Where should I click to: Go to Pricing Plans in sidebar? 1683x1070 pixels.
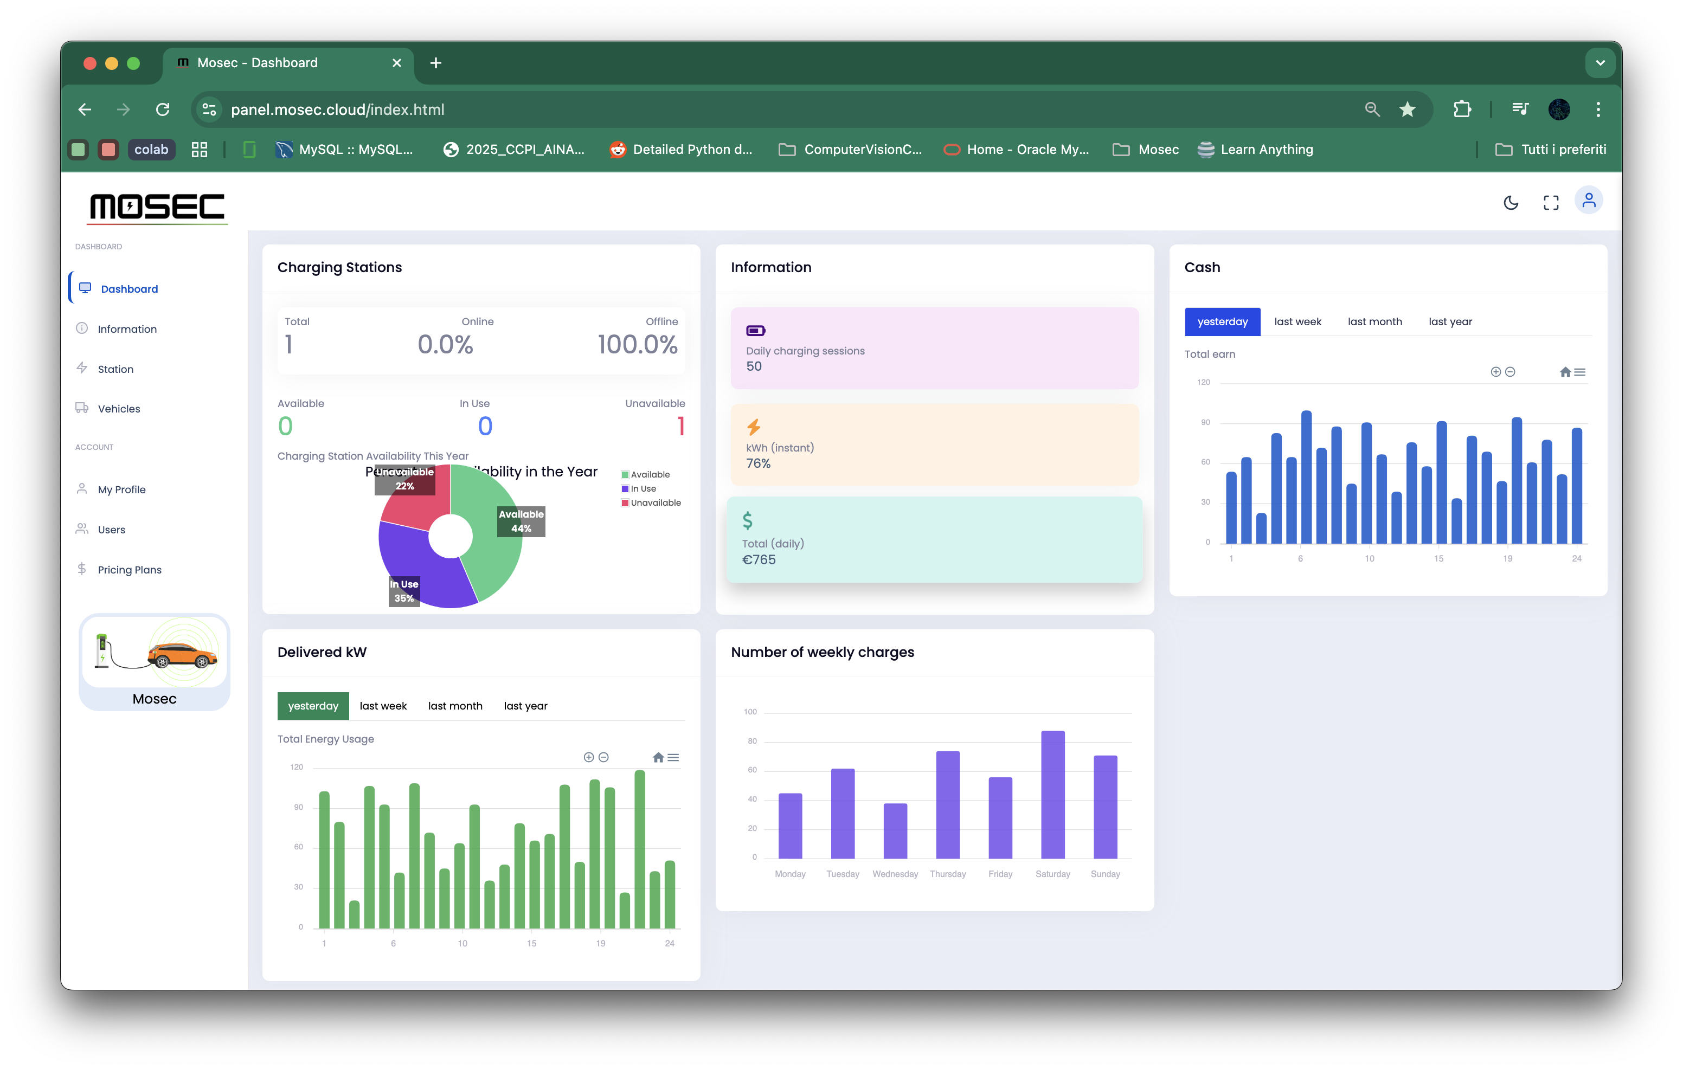129,570
